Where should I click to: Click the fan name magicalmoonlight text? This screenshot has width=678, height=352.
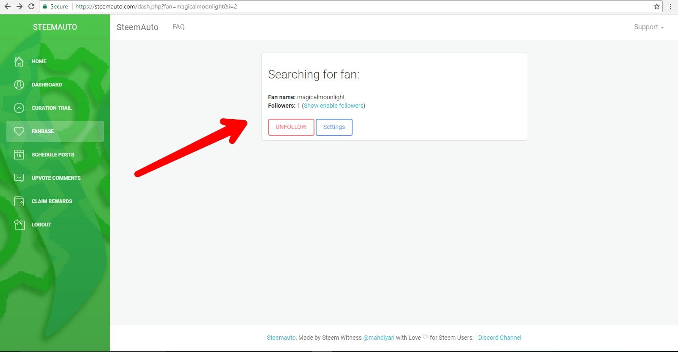coord(321,97)
